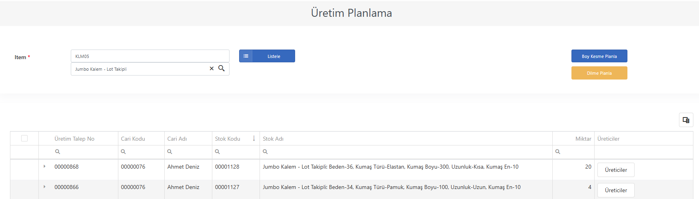Click the Listele button
Screen dimensions: 699x199
coord(267,56)
